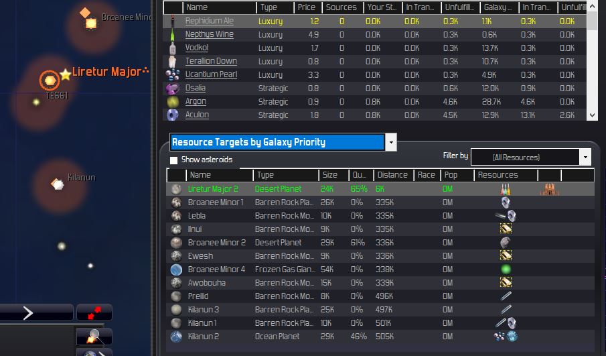The image size is (606, 356).
Task: Select the Preilid row name
Action: pos(198,296)
